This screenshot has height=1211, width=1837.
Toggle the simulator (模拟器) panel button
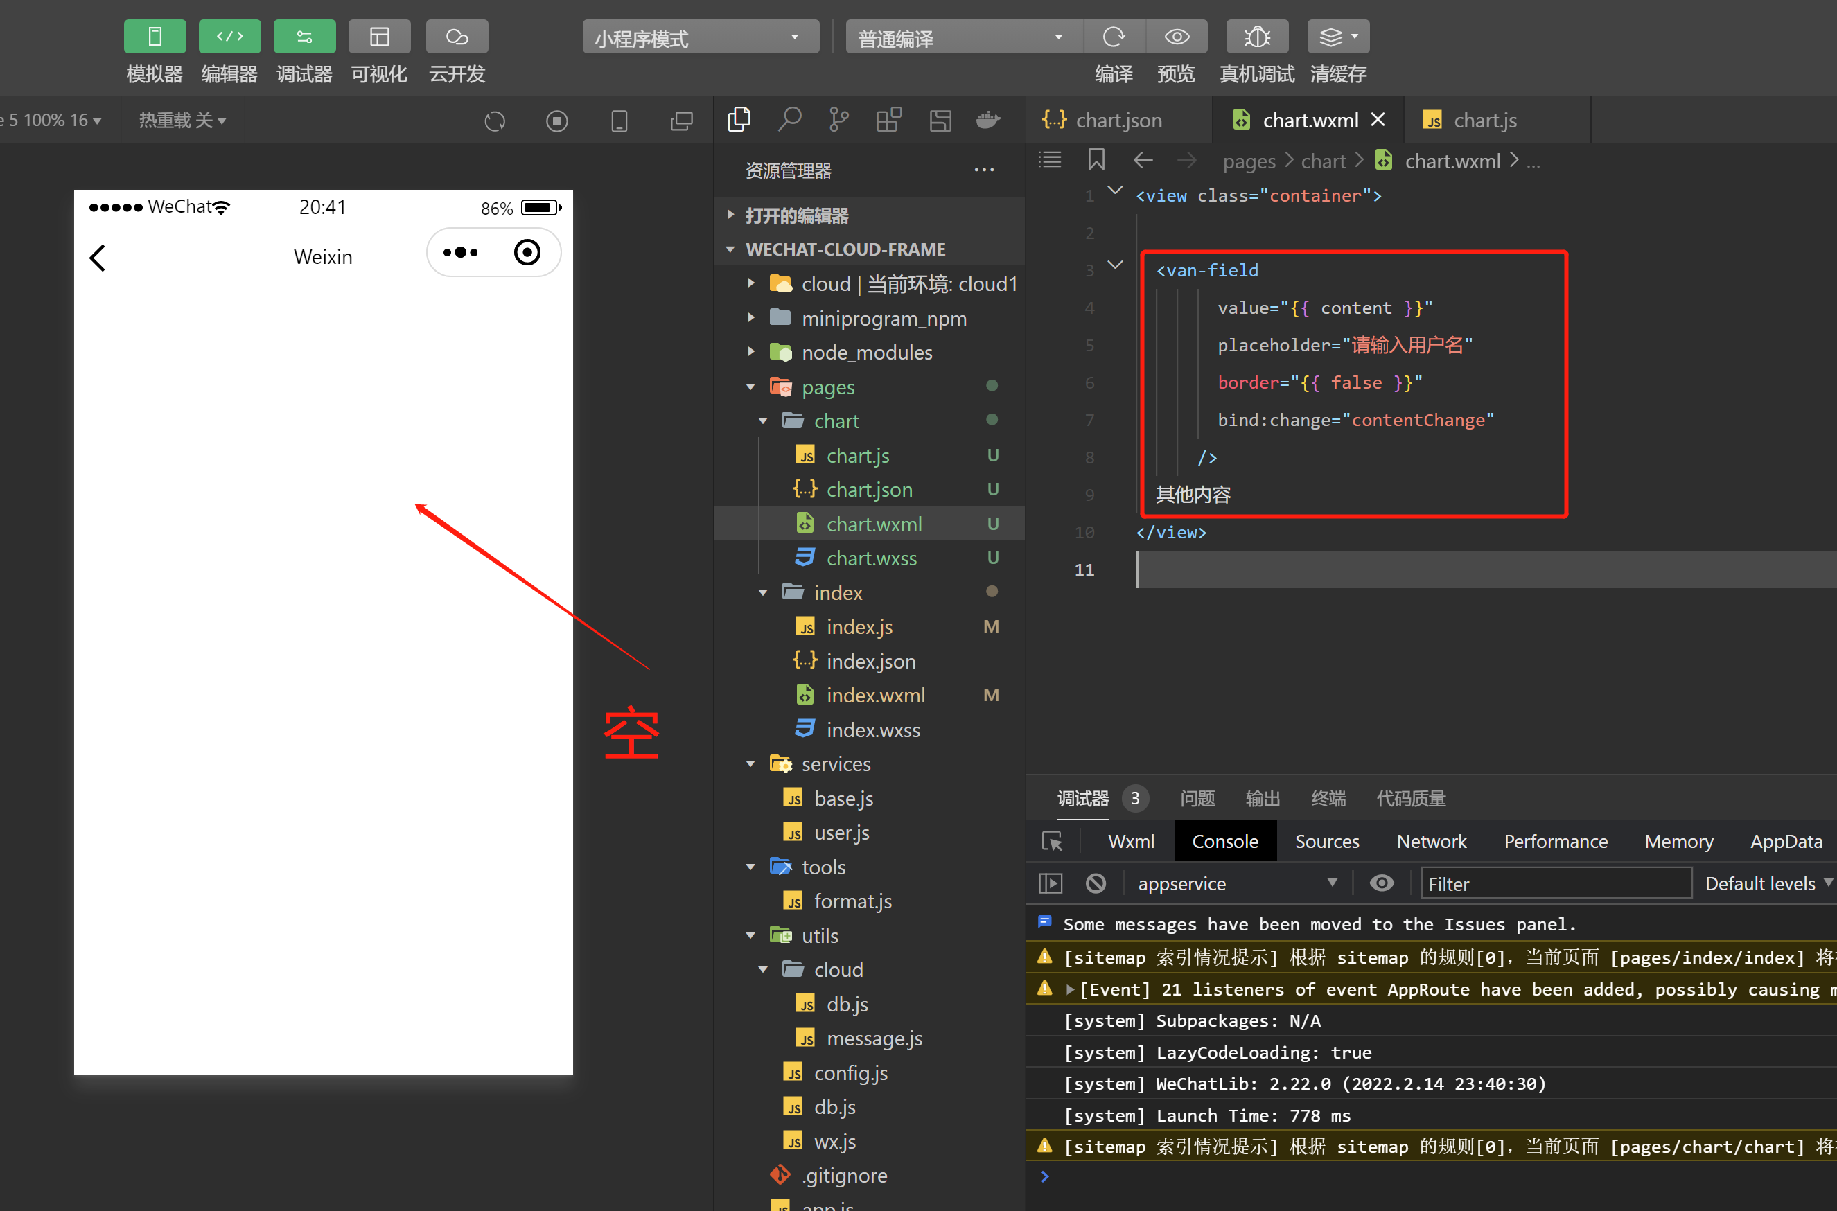coord(155,36)
